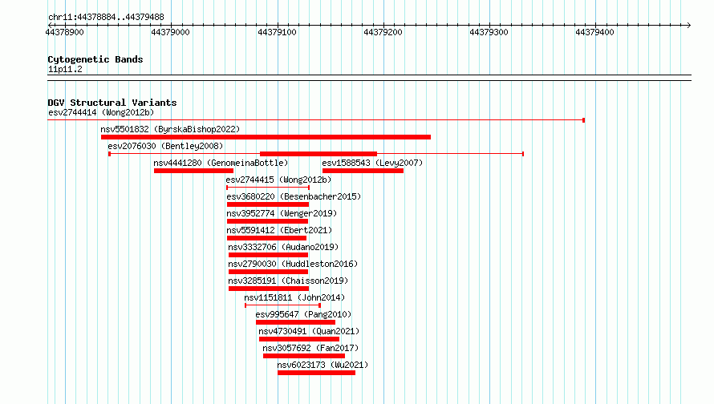Click the nsv4441280 red feature bar
This screenshot has width=714, height=404.
click(193, 171)
